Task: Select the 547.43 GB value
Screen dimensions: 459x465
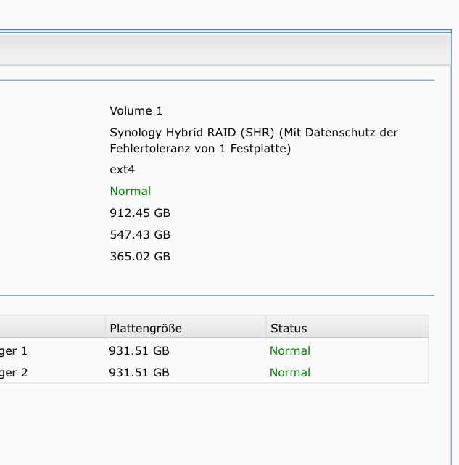Action: [140, 235]
